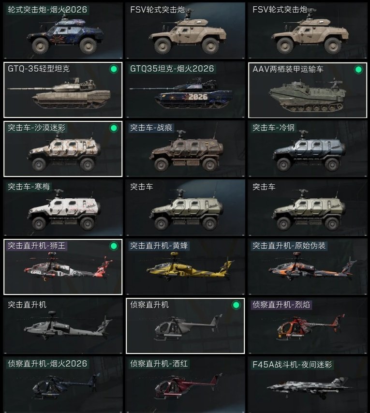Viewport: 370px width, 413px height.
Task: Select the 轮式突击炮-烟火2026 vehicle skin
Action: [63, 30]
